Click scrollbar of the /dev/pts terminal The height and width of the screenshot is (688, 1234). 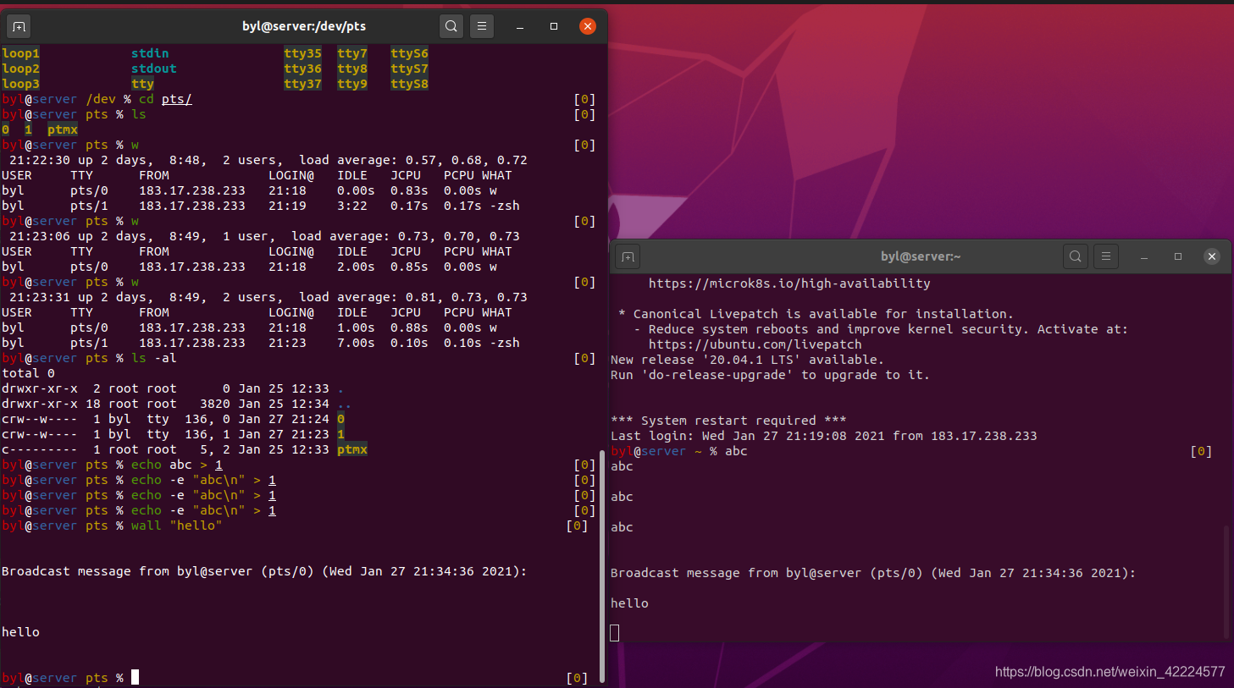[602, 565]
